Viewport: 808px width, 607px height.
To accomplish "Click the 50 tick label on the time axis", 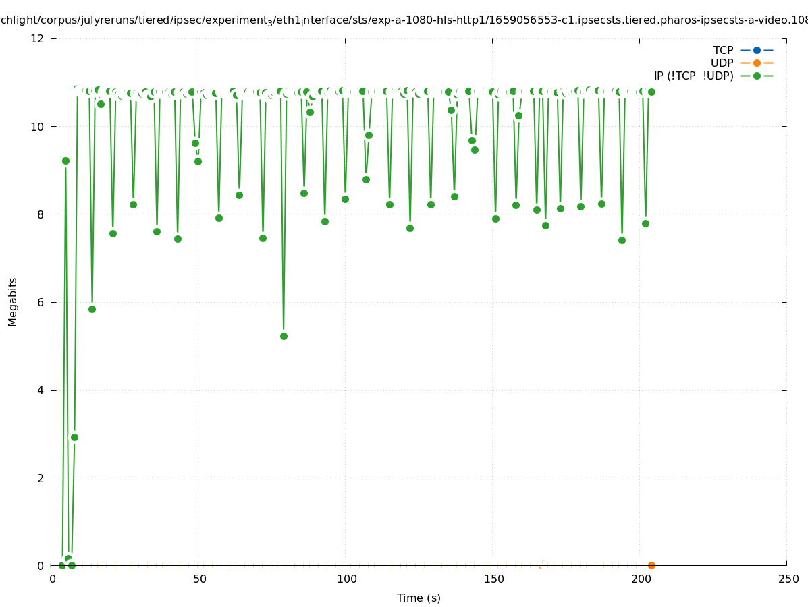I will tap(198, 579).
